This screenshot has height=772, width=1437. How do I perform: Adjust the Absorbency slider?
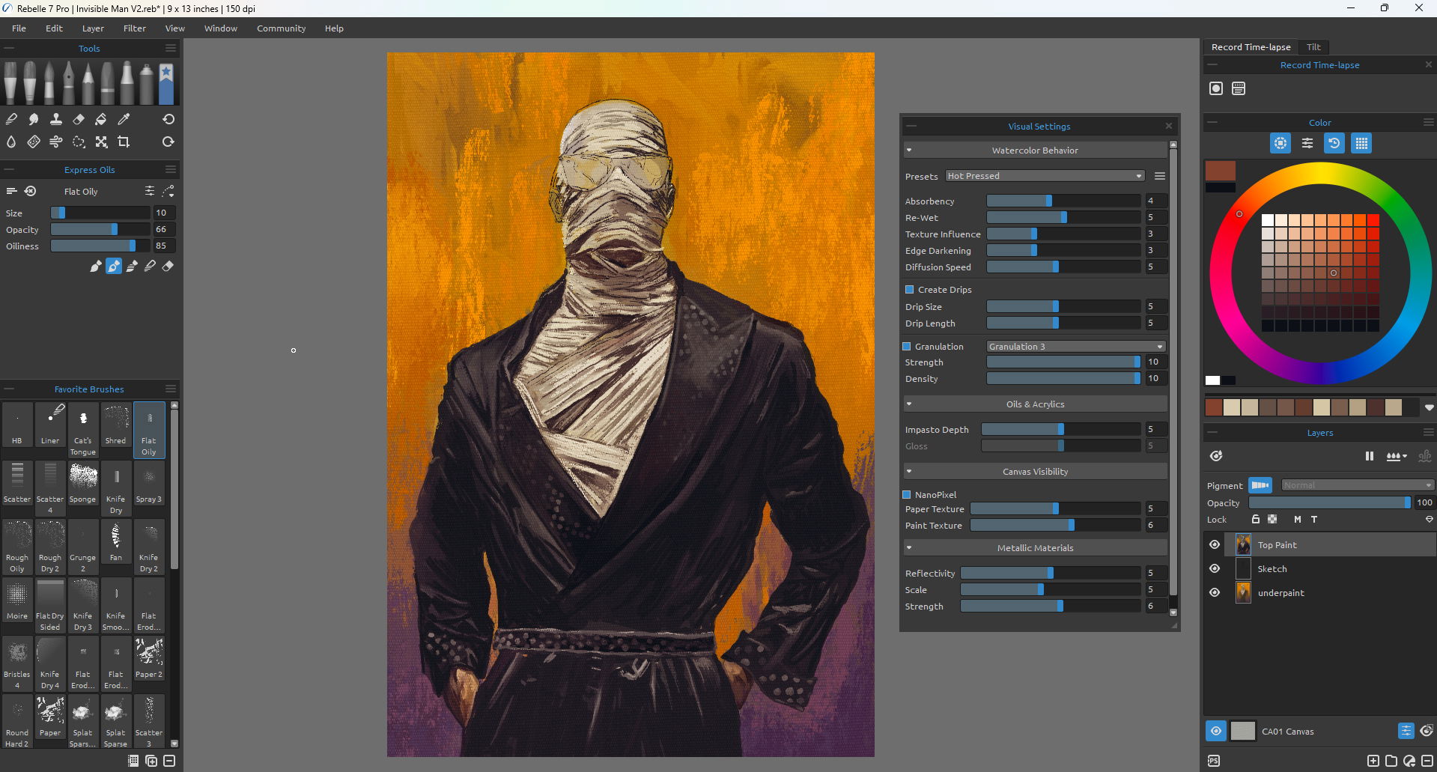(1063, 201)
